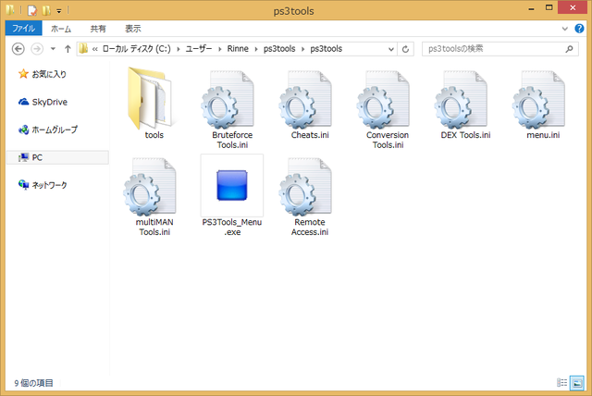Select the multiMAN Tools.ini file icon
Screen dimensions: 592x396
pos(150,187)
